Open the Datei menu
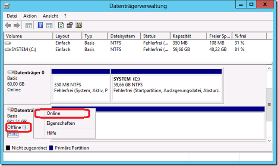Screen dimensions: 278x166 (x=12, y=16)
